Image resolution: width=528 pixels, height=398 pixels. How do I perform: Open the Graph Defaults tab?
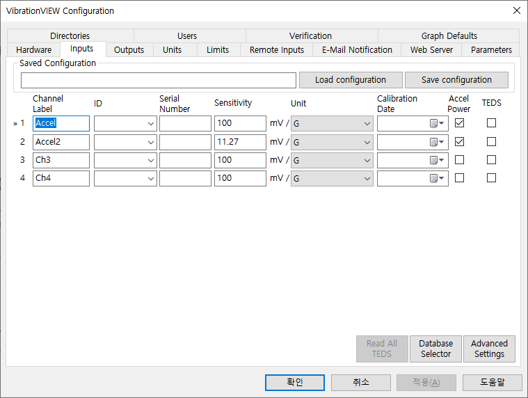449,35
